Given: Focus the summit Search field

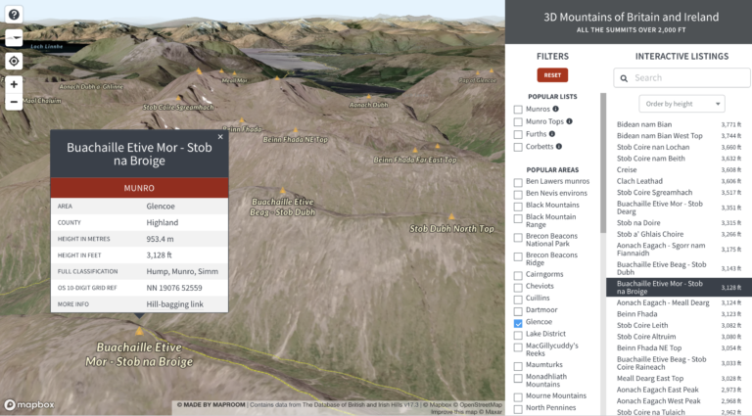Looking at the screenshot, I should (681, 77).
